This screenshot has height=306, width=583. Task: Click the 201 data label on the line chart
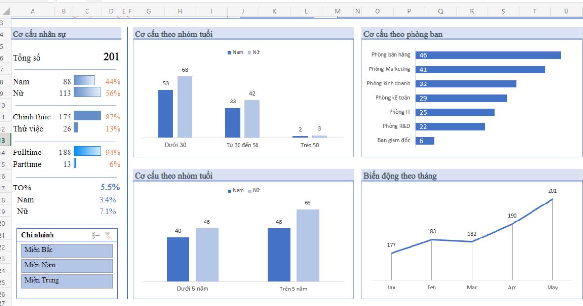[552, 191]
